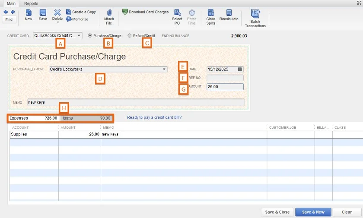Screen dimensions: 363x218
Task: Click the Ref No input field
Action: pyautogui.click(x=225, y=78)
